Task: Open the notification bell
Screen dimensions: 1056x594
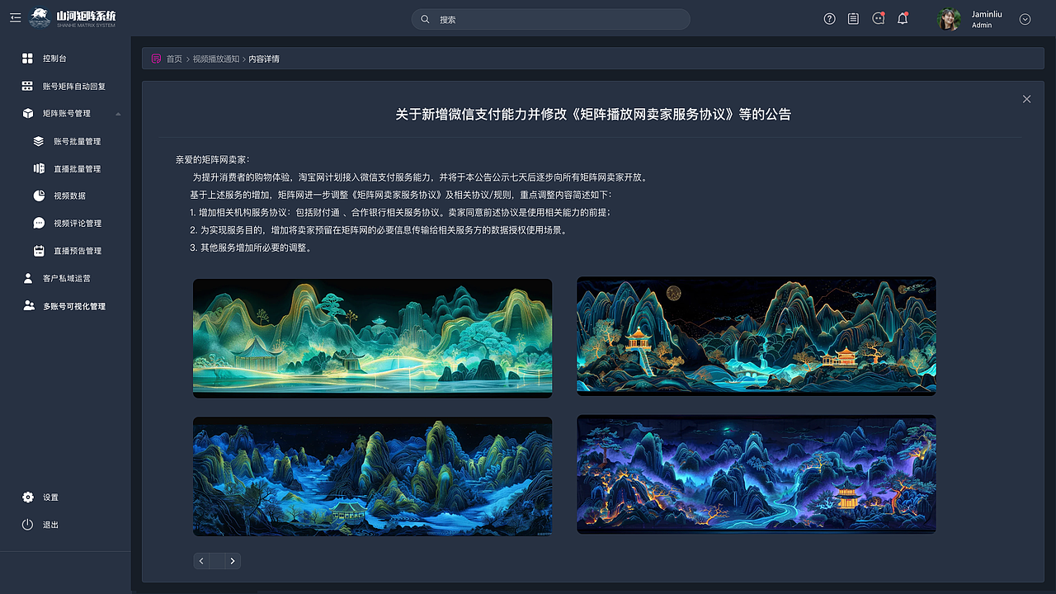Action: tap(903, 18)
